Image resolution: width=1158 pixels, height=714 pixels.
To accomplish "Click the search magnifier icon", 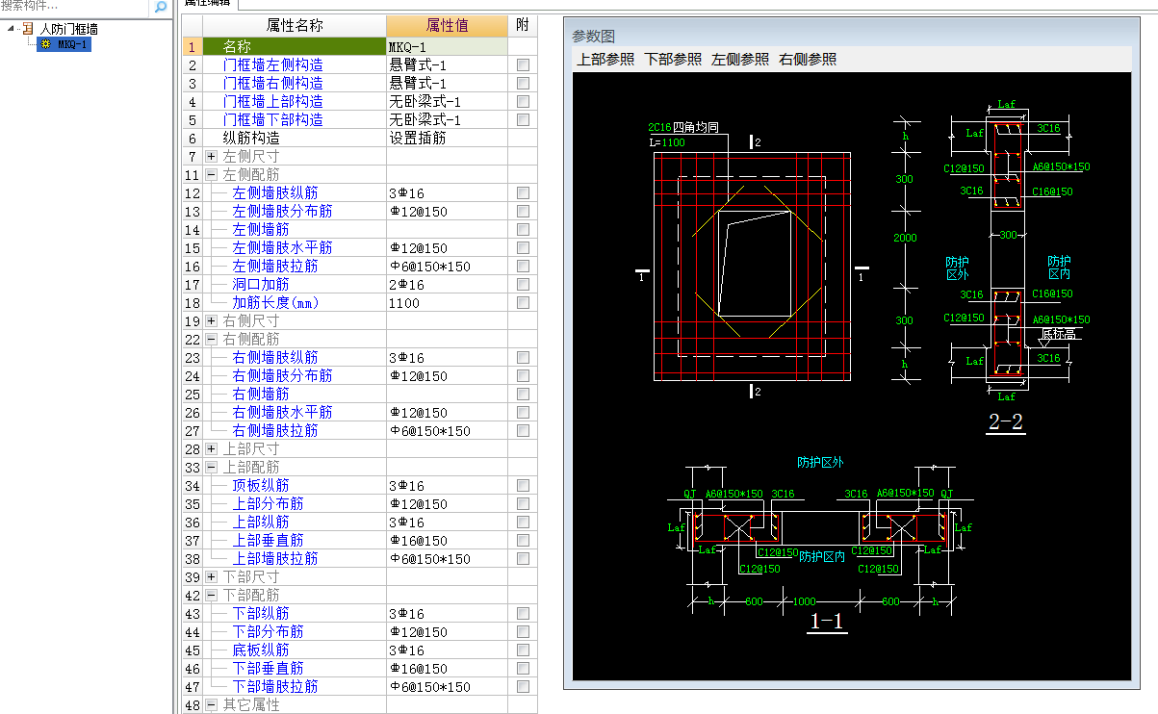I will [161, 7].
